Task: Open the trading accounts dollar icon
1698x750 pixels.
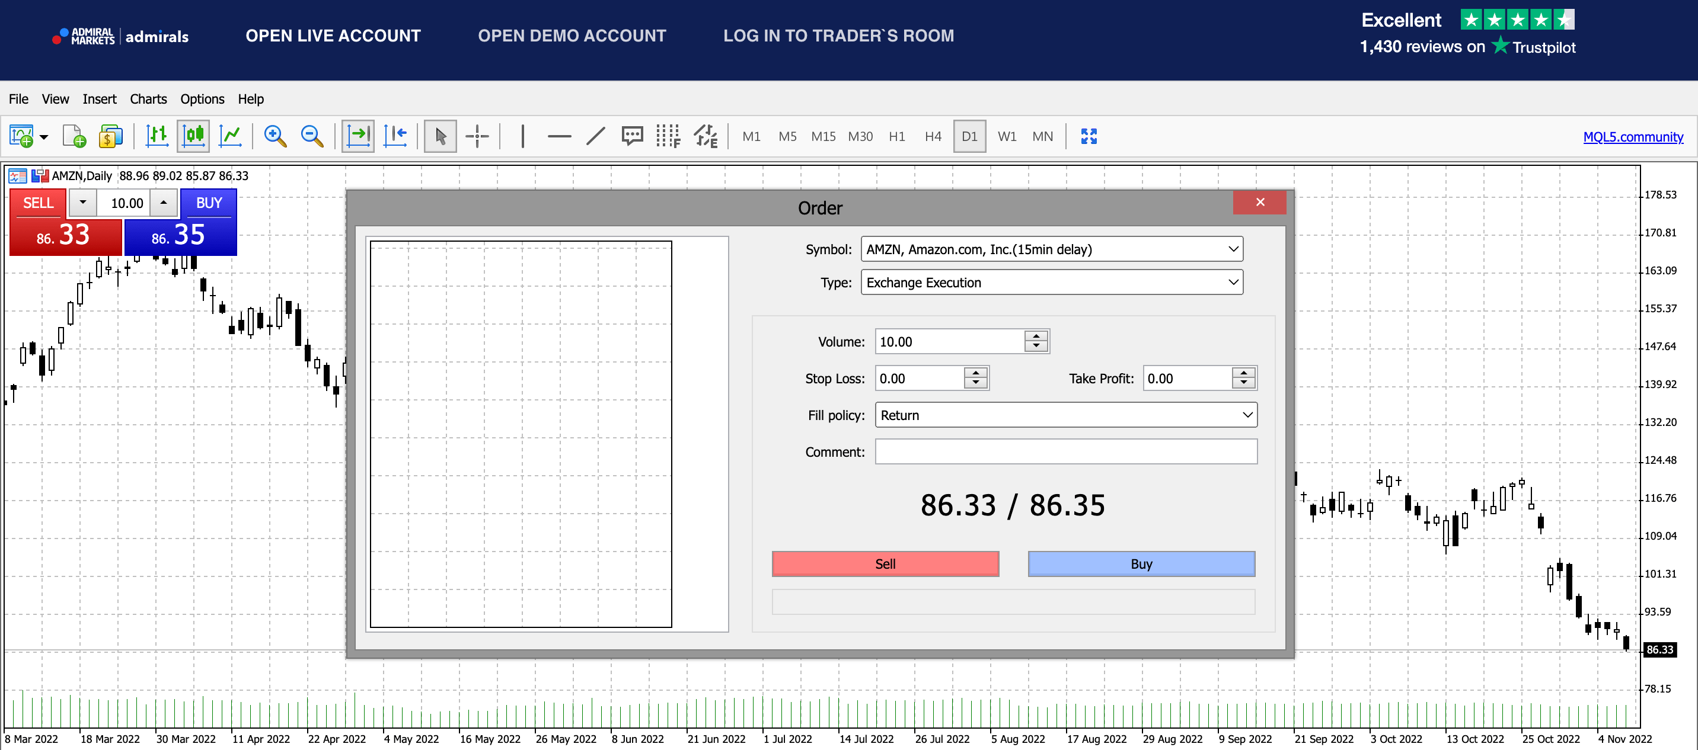Action: tap(111, 136)
